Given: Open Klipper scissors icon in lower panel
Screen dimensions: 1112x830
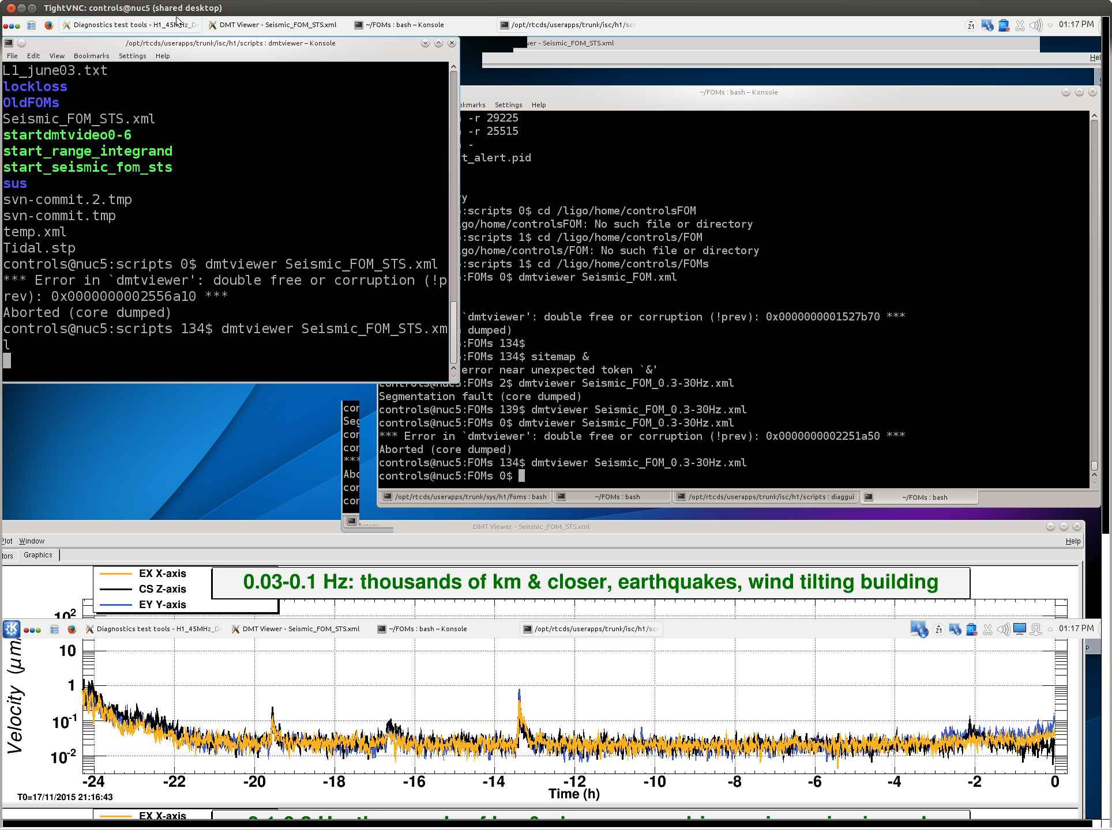Looking at the screenshot, I should click(988, 629).
